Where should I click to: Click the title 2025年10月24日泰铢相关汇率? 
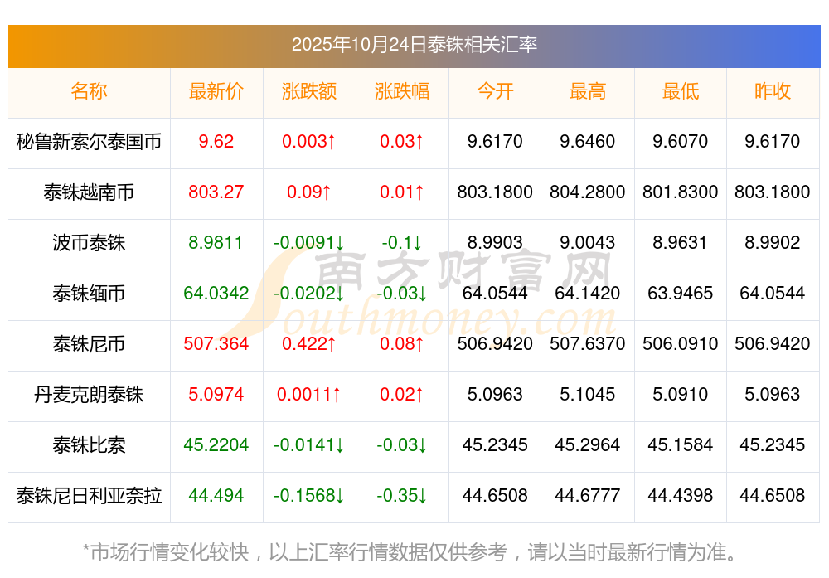(x=414, y=47)
